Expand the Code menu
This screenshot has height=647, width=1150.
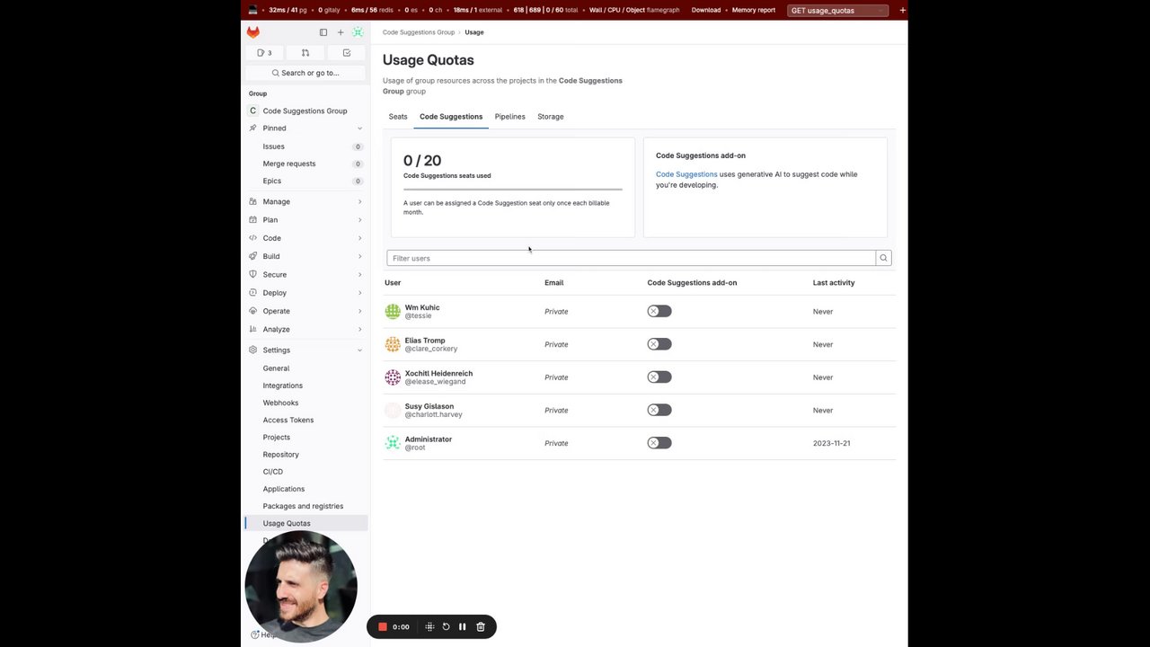coord(305,238)
